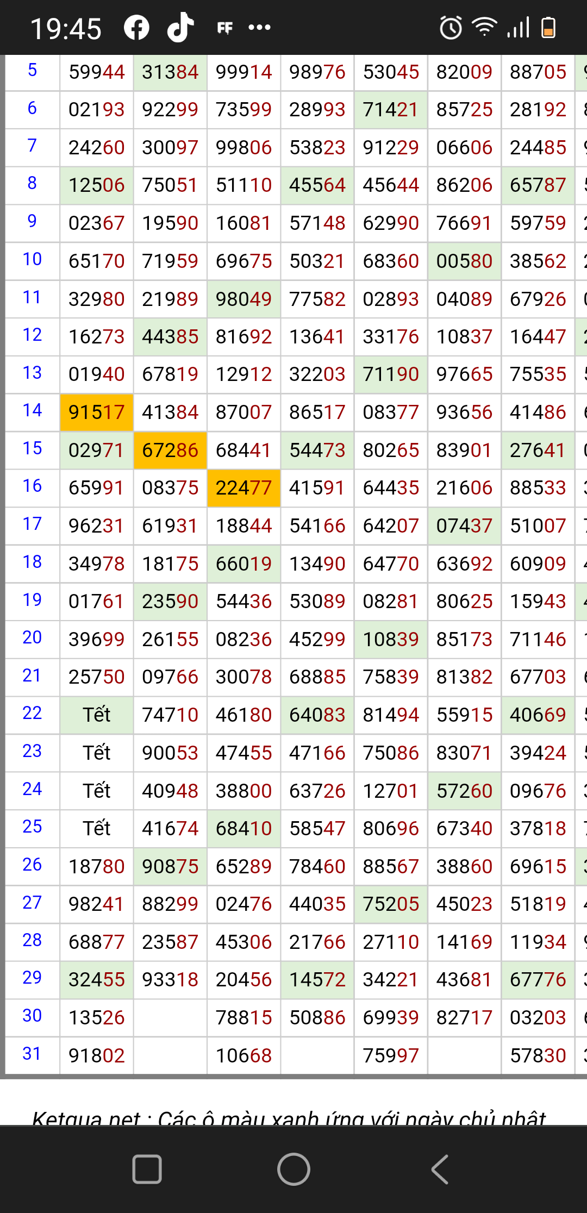Tap the Wi-Fi status icon

[x=484, y=27]
